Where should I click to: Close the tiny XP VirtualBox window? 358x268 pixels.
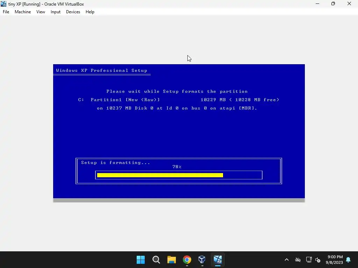[349, 4]
